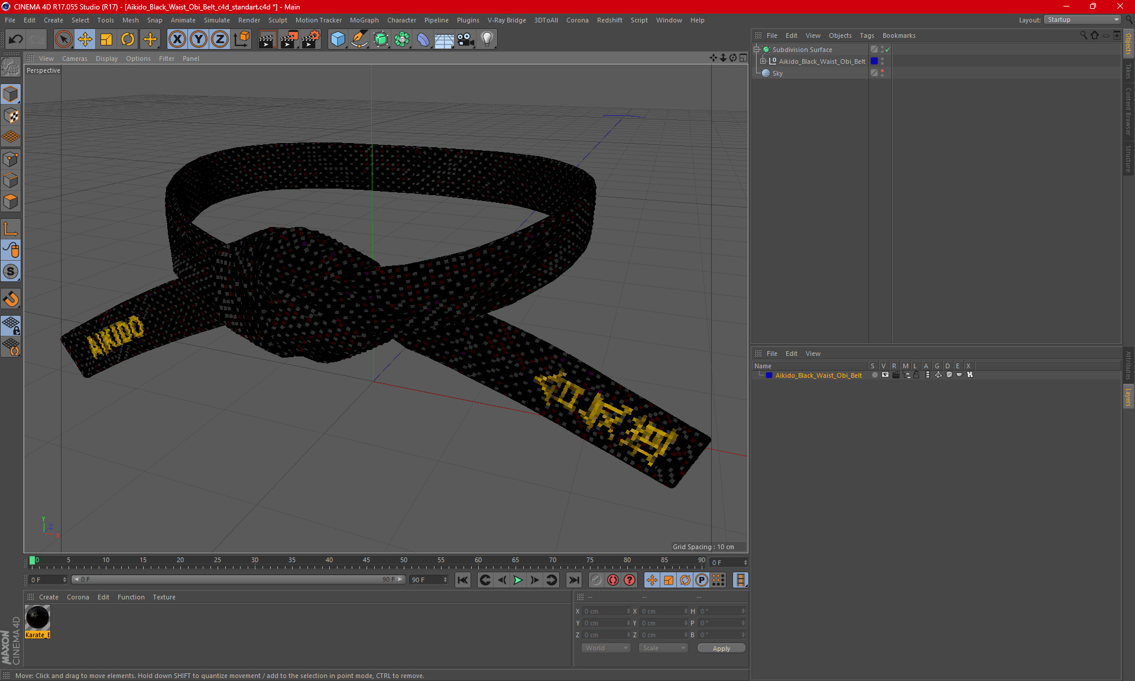Toggle layer lock icon
1135x681 pixels.
[916, 375]
